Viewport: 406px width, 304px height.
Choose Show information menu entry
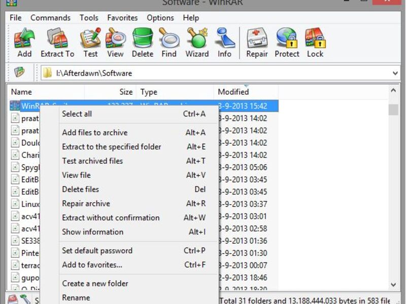click(139, 232)
